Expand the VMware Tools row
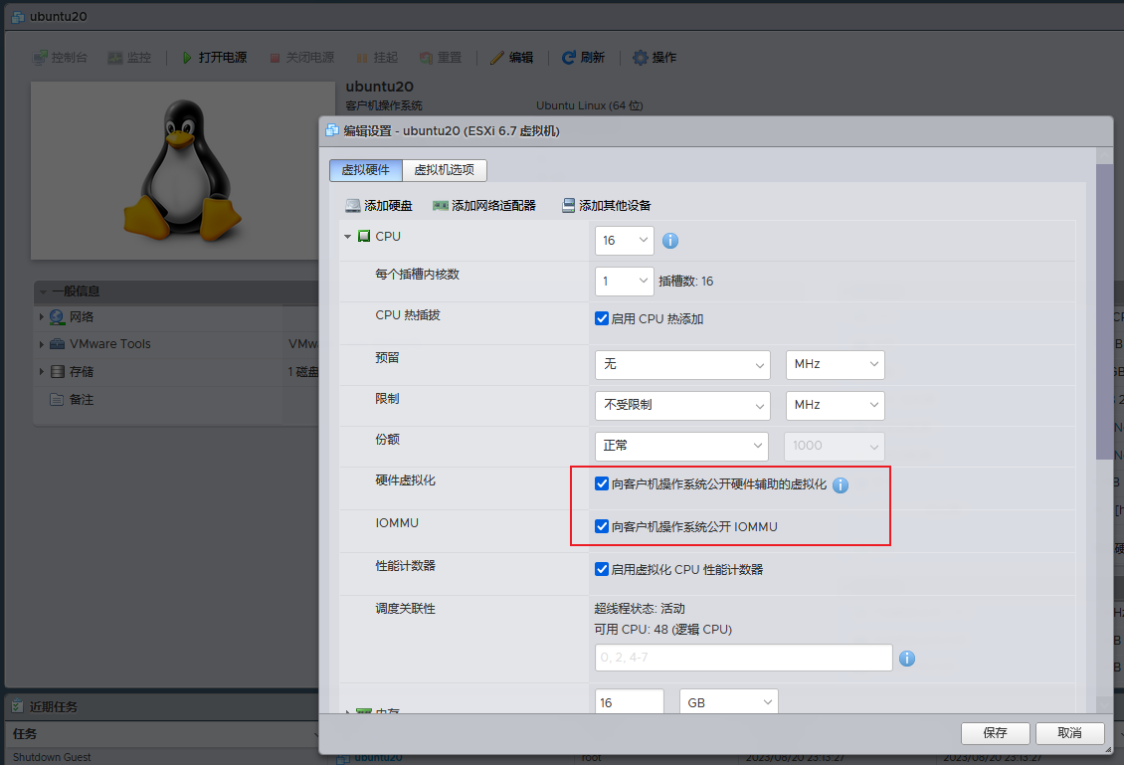 [x=41, y=344]
